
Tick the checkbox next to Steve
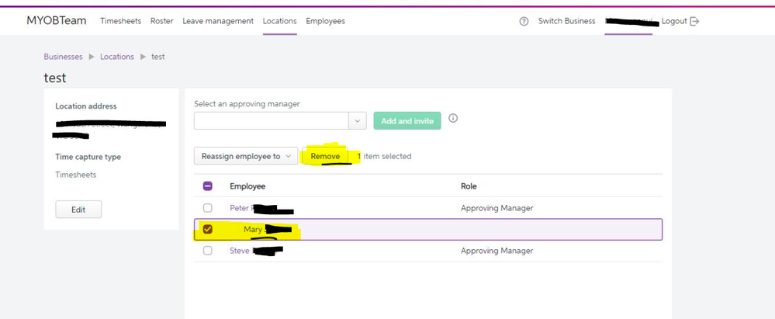point(207,251)
